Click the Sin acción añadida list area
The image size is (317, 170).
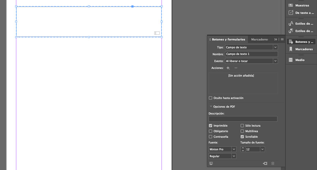click(x=243, y=83)
